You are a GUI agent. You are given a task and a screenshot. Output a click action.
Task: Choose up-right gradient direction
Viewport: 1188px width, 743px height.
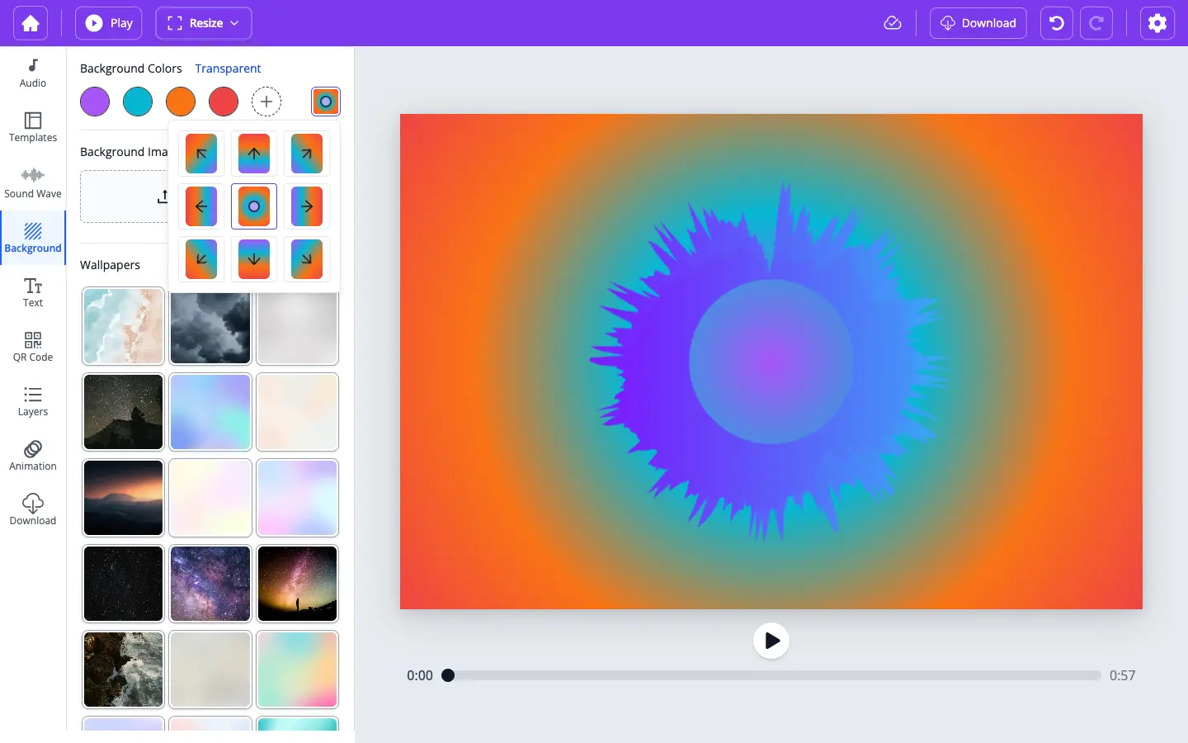click(x=307, y=154)
